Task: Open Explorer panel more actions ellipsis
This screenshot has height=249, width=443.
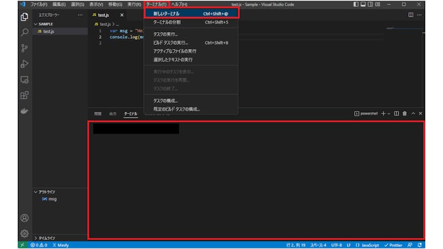Action: click(x=80, y=15)
